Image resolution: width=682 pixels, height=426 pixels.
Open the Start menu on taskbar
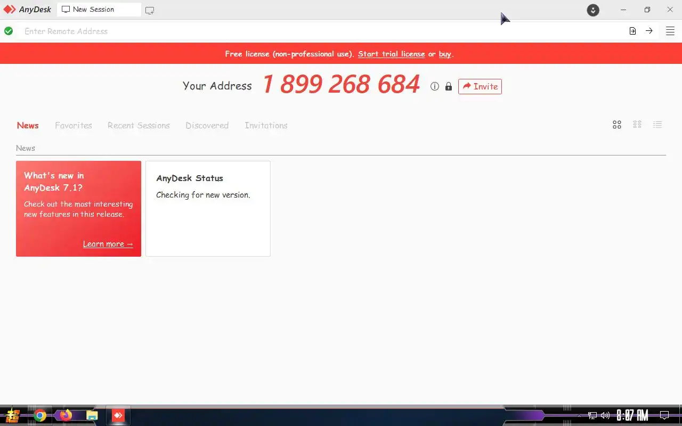tap(13, 415)
